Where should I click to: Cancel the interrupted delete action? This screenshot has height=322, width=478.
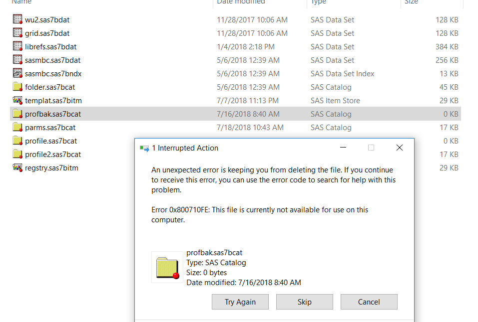[x=369, y=302]
